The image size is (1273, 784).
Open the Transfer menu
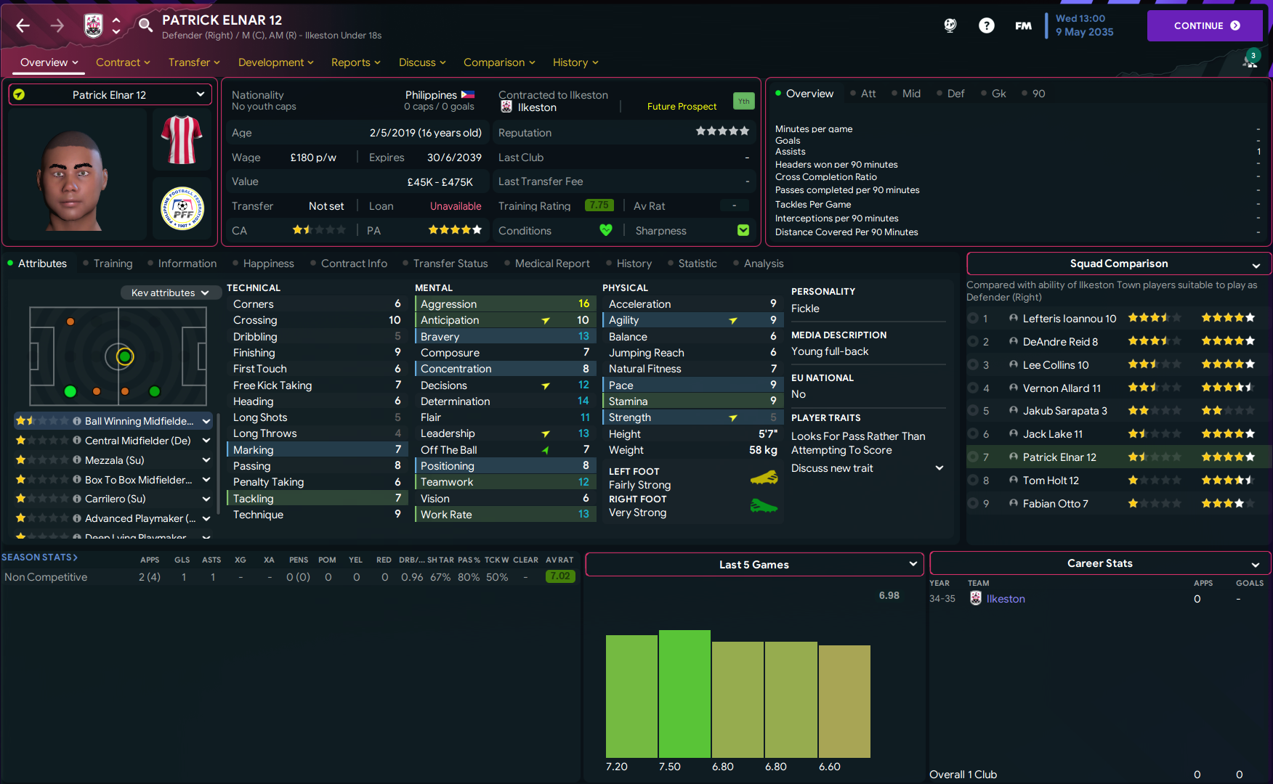pos(194,62)
